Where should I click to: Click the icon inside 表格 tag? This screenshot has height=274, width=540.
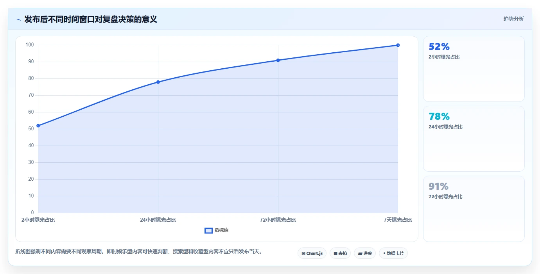[335, 254]
